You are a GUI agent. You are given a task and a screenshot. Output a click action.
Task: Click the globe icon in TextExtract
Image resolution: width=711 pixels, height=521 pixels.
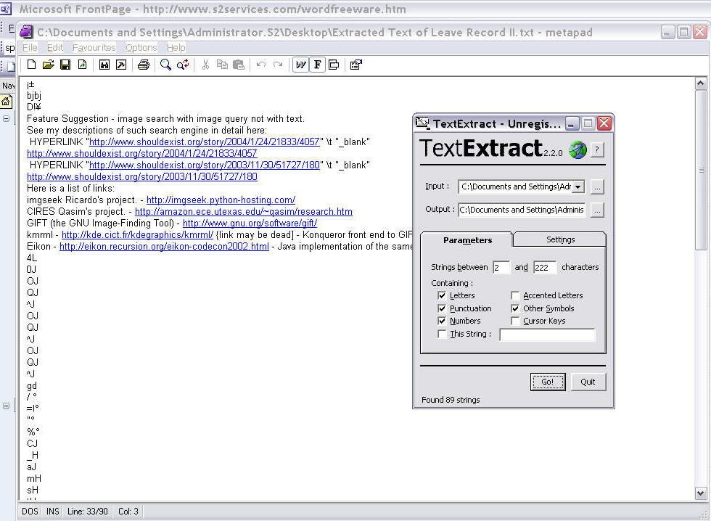point(578,149)
